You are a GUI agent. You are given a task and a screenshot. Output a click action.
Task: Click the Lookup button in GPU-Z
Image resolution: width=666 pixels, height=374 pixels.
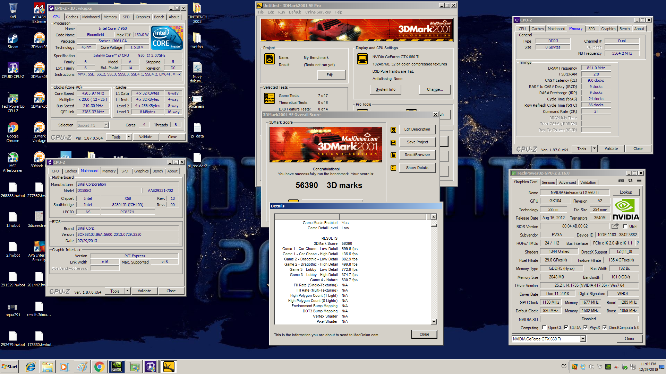pos(626,193)
